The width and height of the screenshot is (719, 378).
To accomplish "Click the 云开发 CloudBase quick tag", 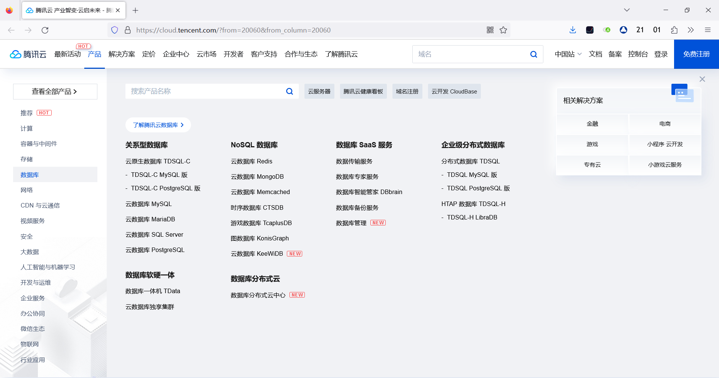I will tap(454, 91).
